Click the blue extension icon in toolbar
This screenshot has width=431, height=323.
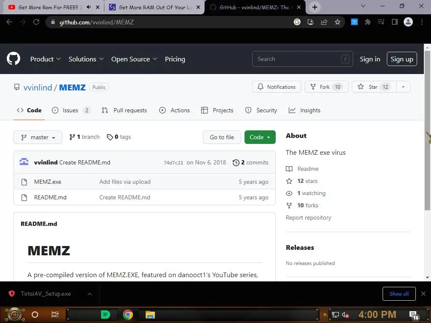354,22
